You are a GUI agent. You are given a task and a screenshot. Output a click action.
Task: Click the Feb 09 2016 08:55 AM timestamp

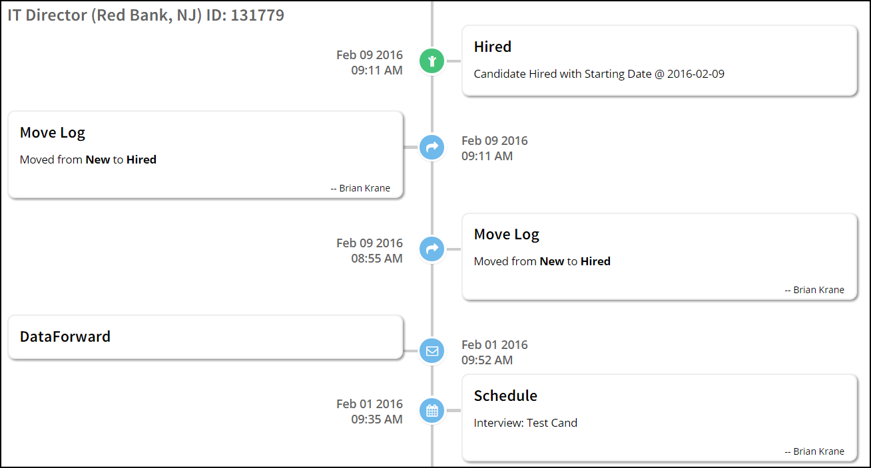370,251
